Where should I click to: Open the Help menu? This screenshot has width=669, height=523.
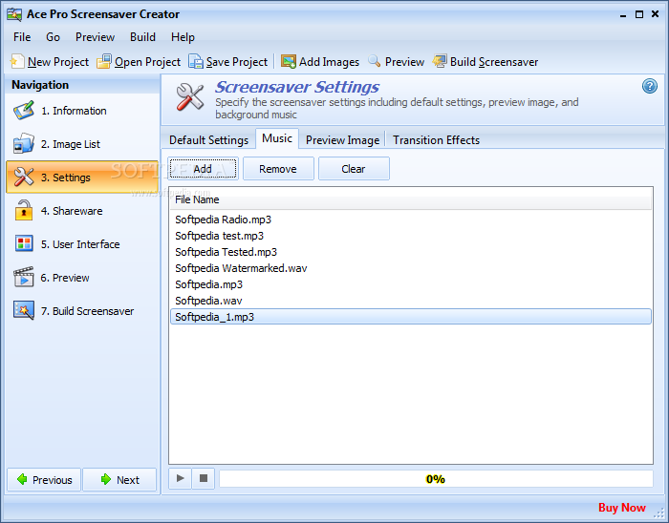pyautogui.click(x=183, y=37)
